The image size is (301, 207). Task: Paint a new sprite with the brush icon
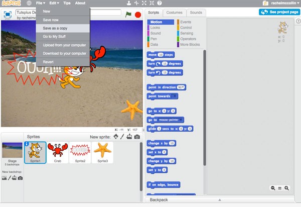(x=122, y=137)
